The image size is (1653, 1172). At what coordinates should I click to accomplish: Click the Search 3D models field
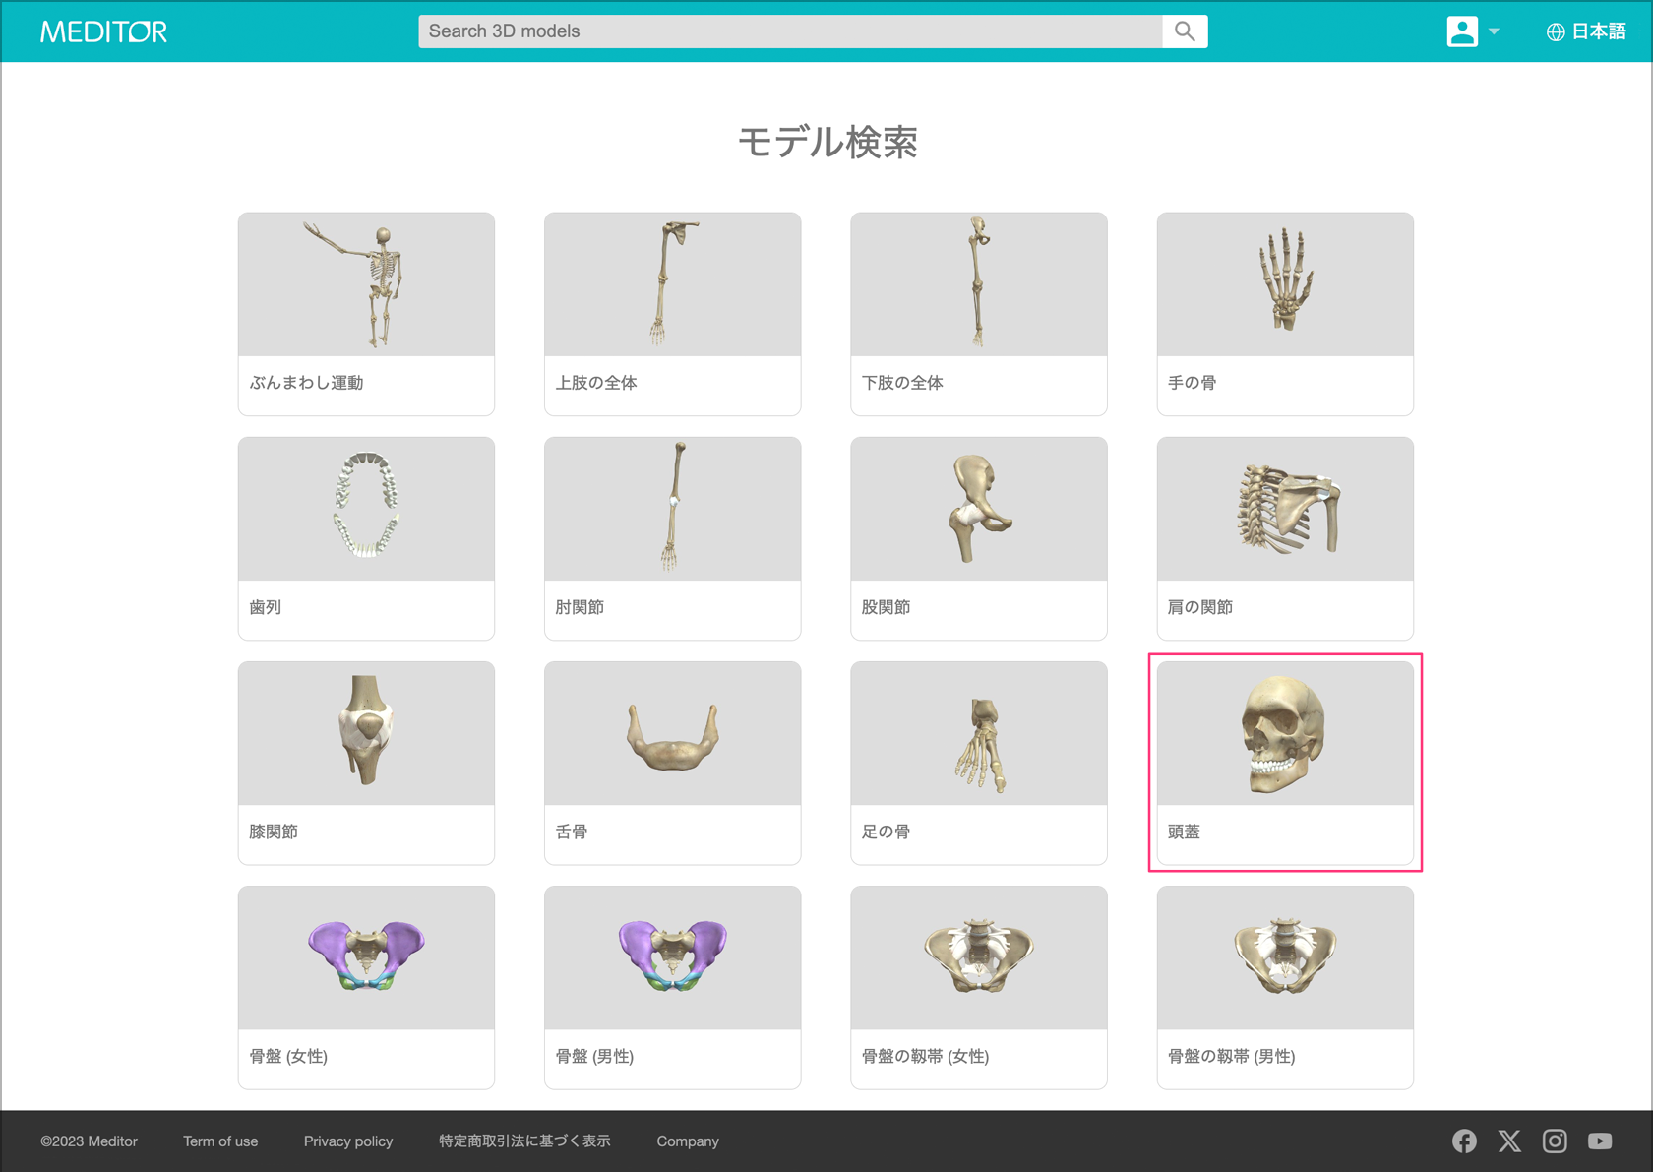[x=789, y=31]
